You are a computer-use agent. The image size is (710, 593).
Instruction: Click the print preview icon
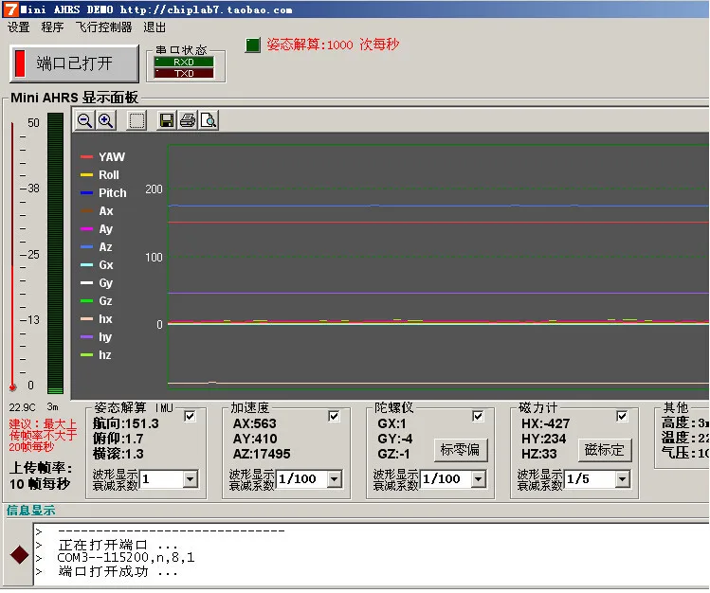click(209, 120)
